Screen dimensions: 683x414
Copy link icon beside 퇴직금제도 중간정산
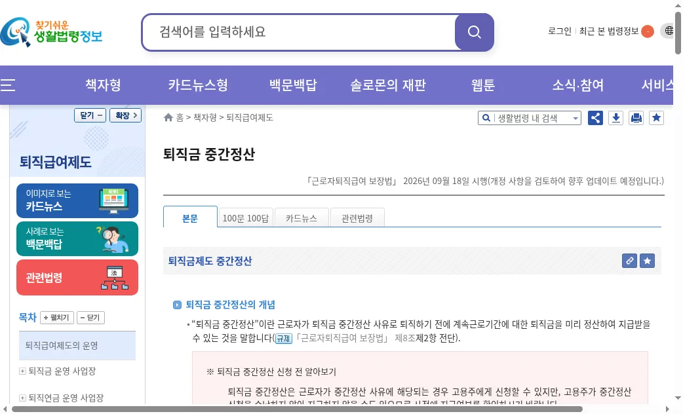629,261
